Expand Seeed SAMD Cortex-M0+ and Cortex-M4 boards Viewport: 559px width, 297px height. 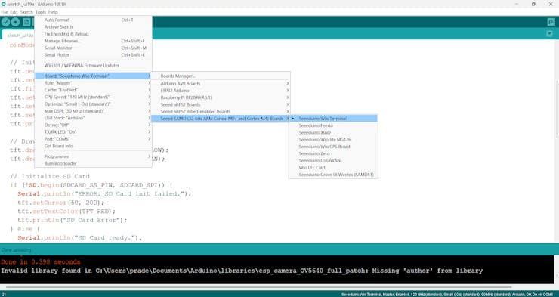click(221, 119)
